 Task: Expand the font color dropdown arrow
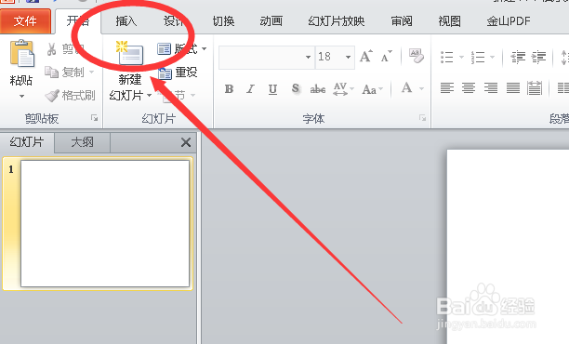[x=421, y=88]
